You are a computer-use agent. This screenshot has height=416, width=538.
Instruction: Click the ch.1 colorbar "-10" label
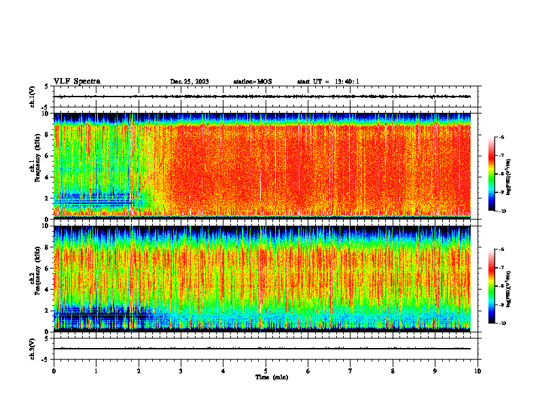(x=502, y=211)
